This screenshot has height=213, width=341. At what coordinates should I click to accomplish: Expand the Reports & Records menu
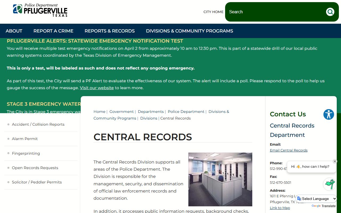109,31
